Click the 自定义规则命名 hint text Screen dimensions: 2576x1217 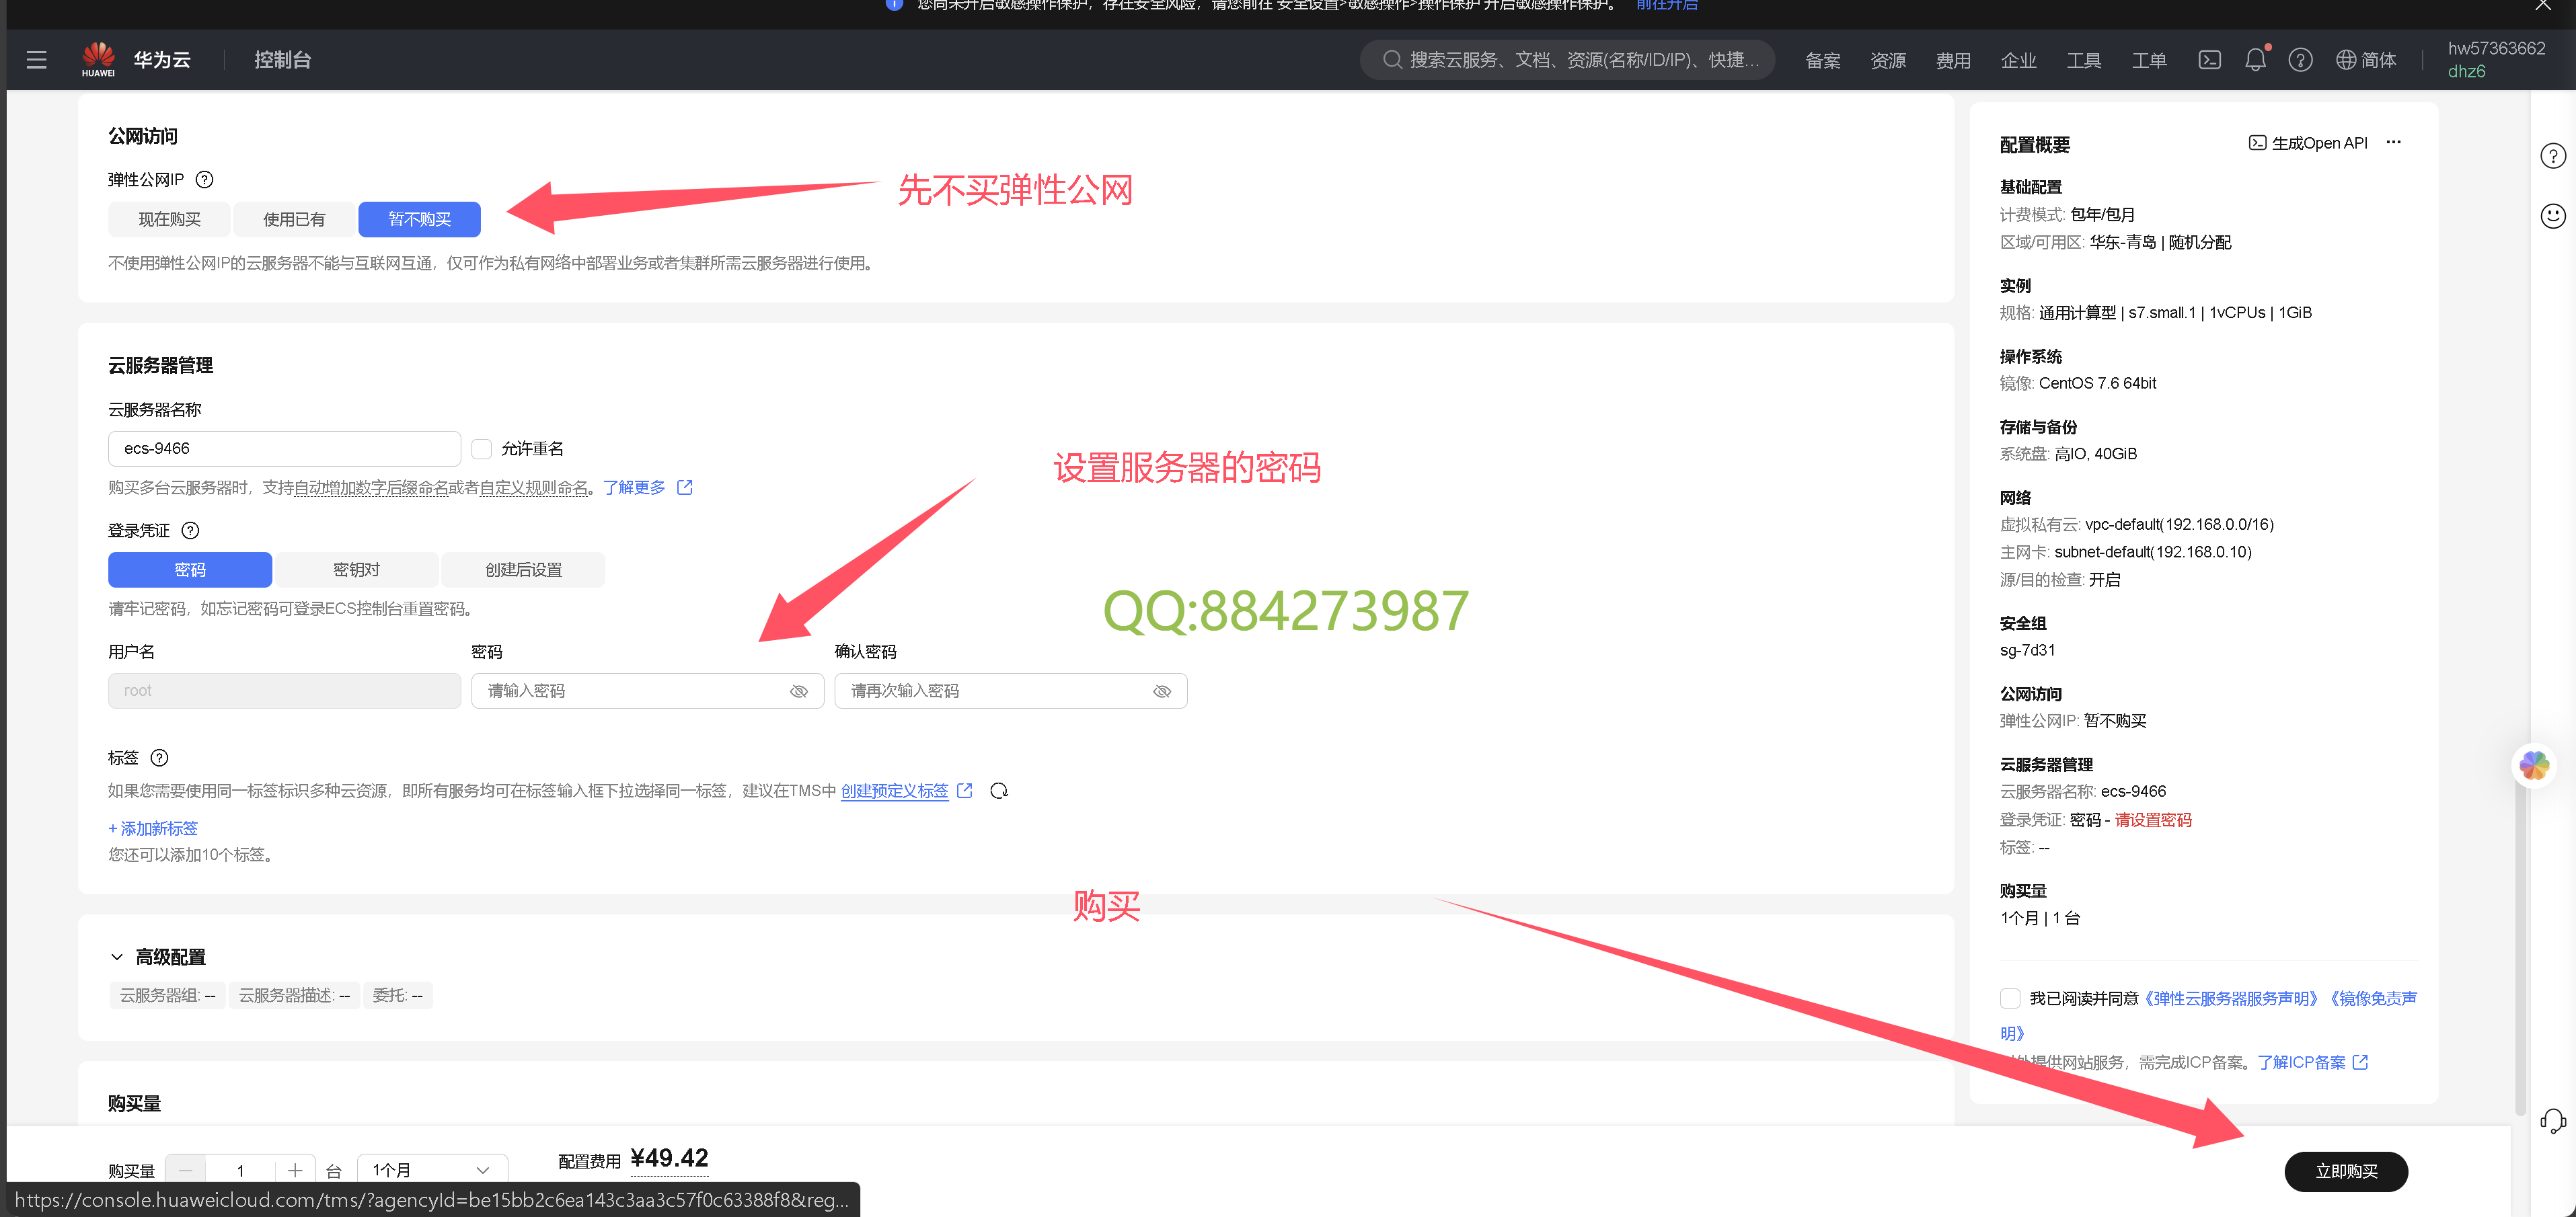(x=534, y=487)
